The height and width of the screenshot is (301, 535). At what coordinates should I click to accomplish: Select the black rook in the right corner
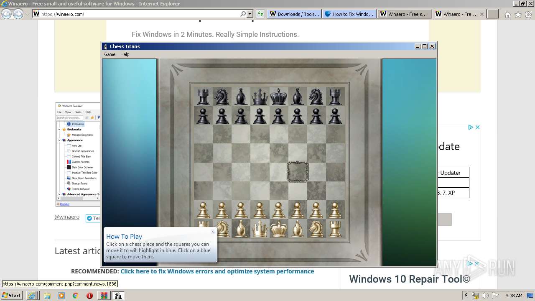pos(335,97)
